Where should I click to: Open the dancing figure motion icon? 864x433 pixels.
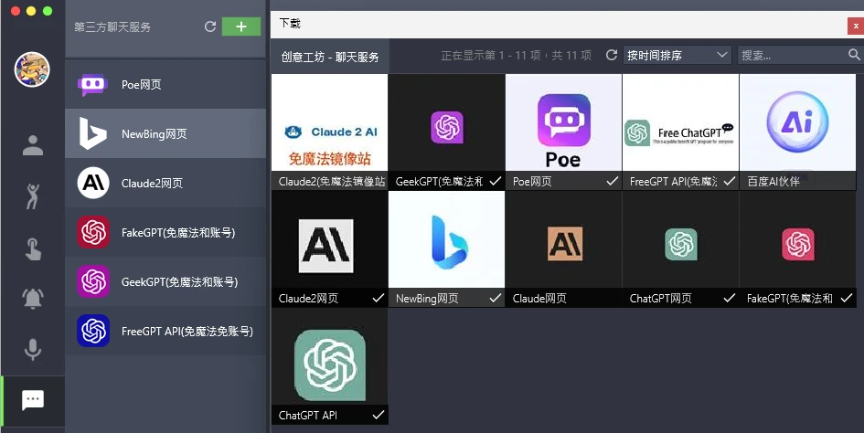[33, 196]
